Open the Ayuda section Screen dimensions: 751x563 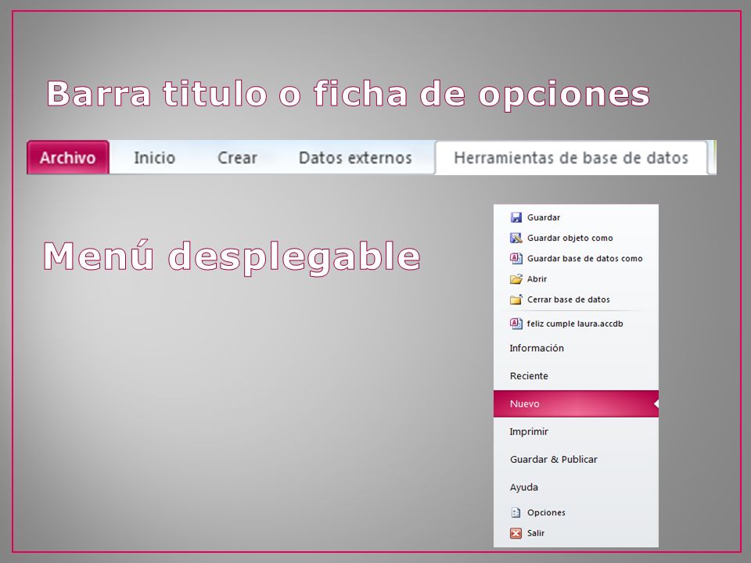coord(524,487)
